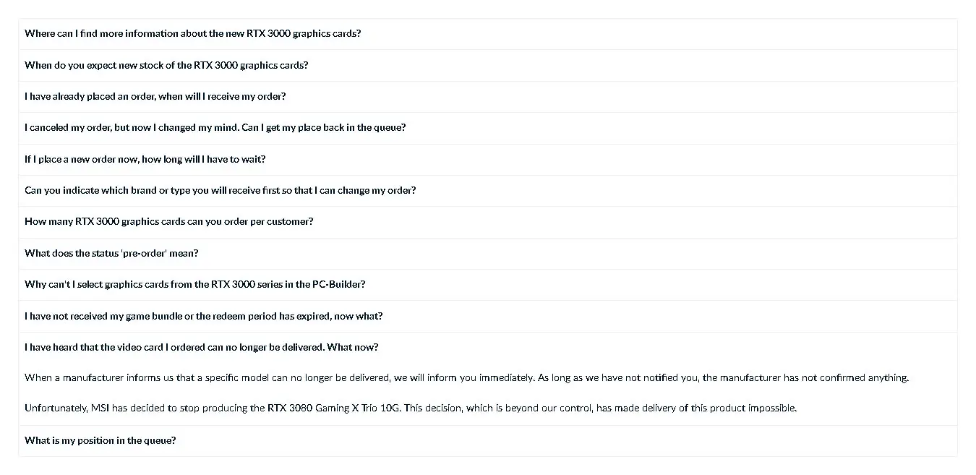
Task: Expand 'What does the status pre-order mean' question
Action: click(x=488, y=253)
